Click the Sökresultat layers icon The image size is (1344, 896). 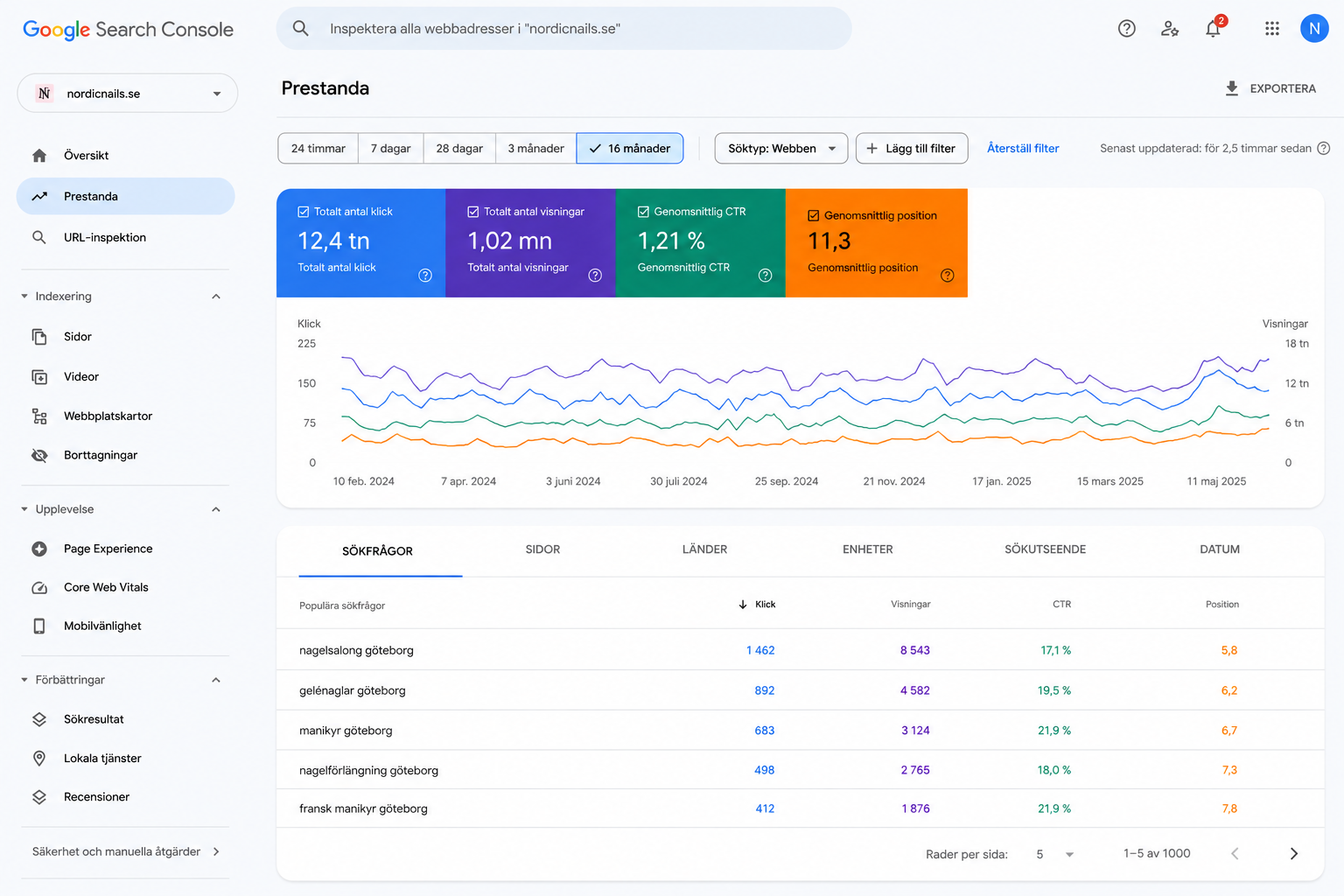pos(39,719)
